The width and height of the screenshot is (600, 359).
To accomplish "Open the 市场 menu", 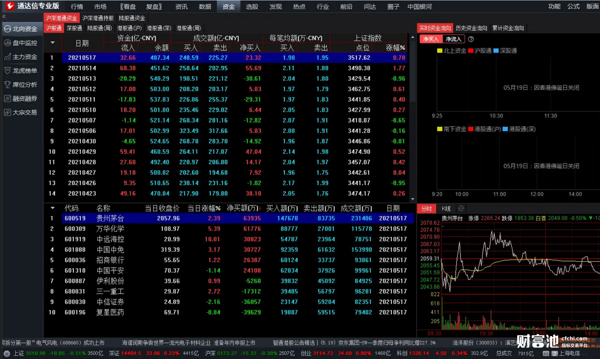I will pos(100,7).
